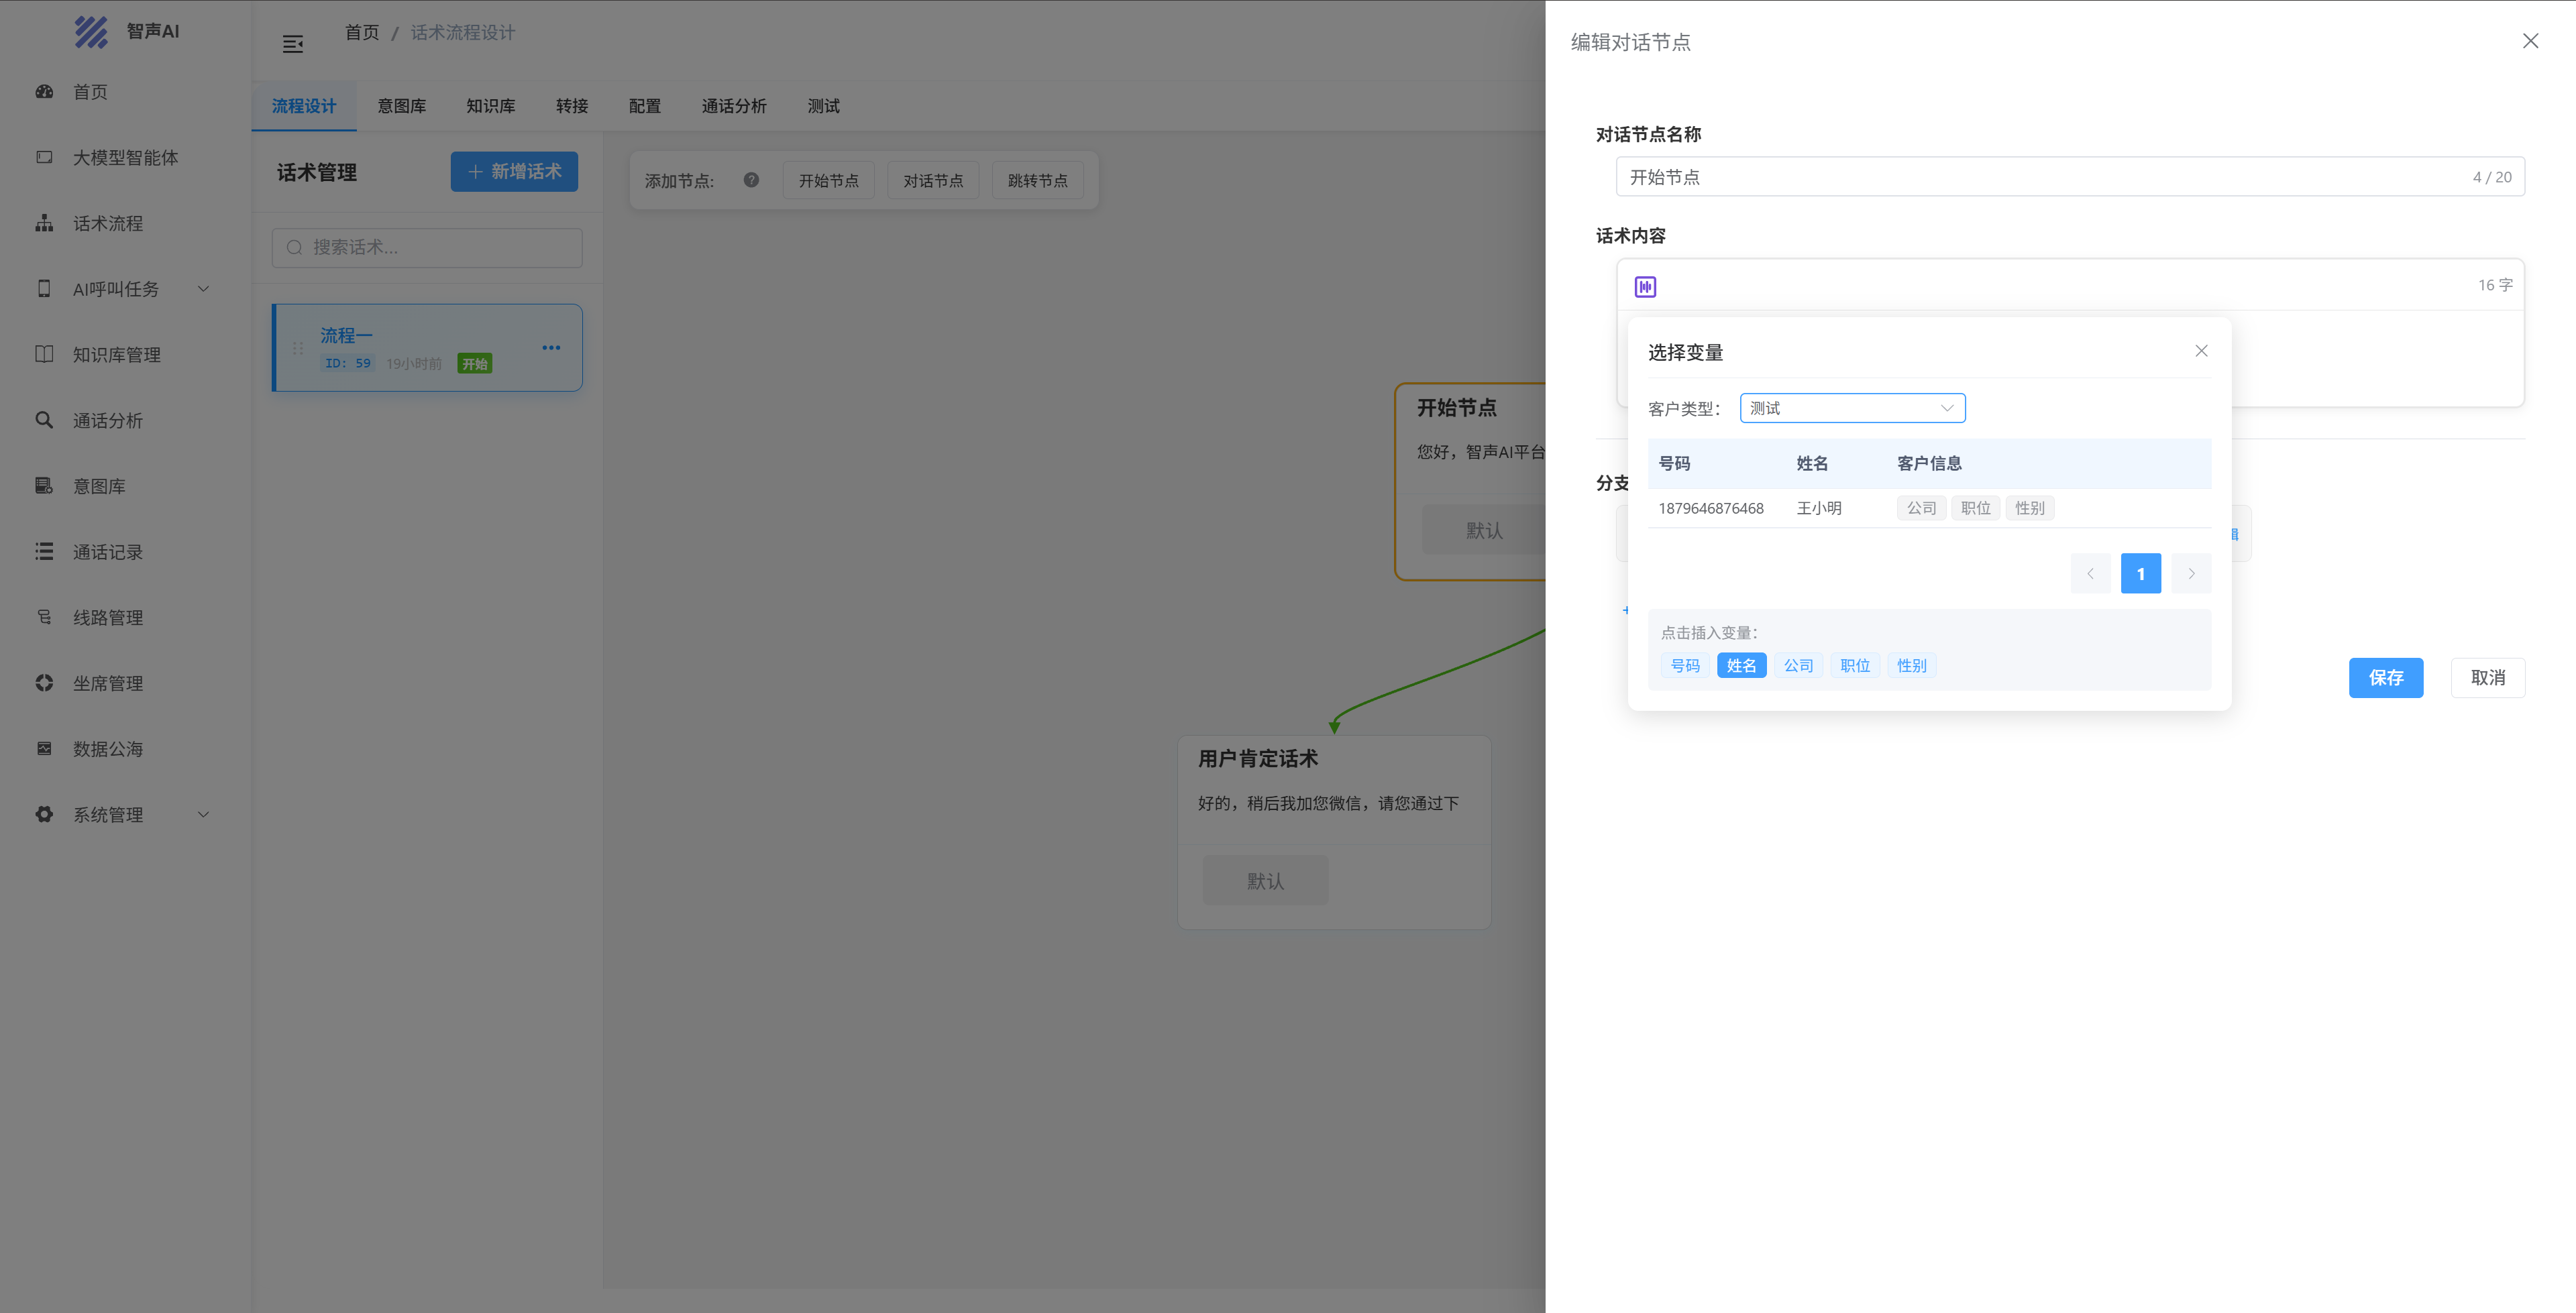The image size is (2576, 1313).
Task: Close the 选择变量 popup
Action: [2200, 351]
